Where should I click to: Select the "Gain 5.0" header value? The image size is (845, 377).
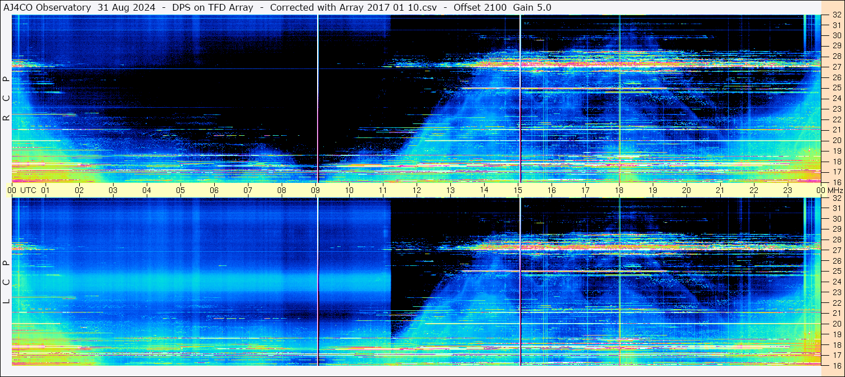tap(532, 7)
